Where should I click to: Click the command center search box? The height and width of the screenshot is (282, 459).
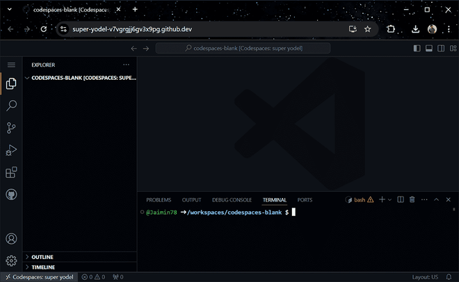coord(243,48)
